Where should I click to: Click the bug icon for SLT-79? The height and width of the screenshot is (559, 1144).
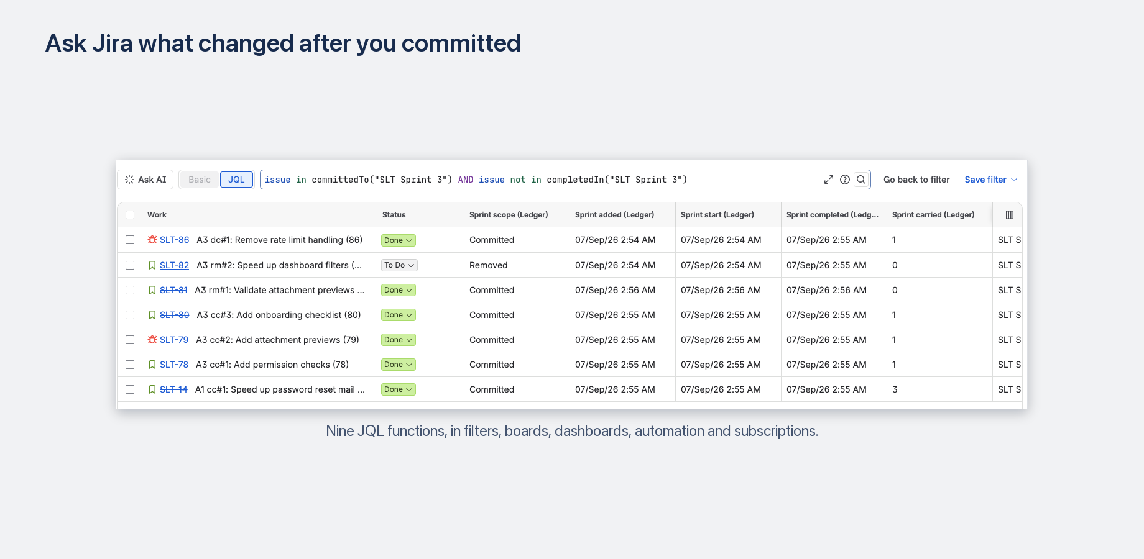pyautogui.click(x=152, y=340)
